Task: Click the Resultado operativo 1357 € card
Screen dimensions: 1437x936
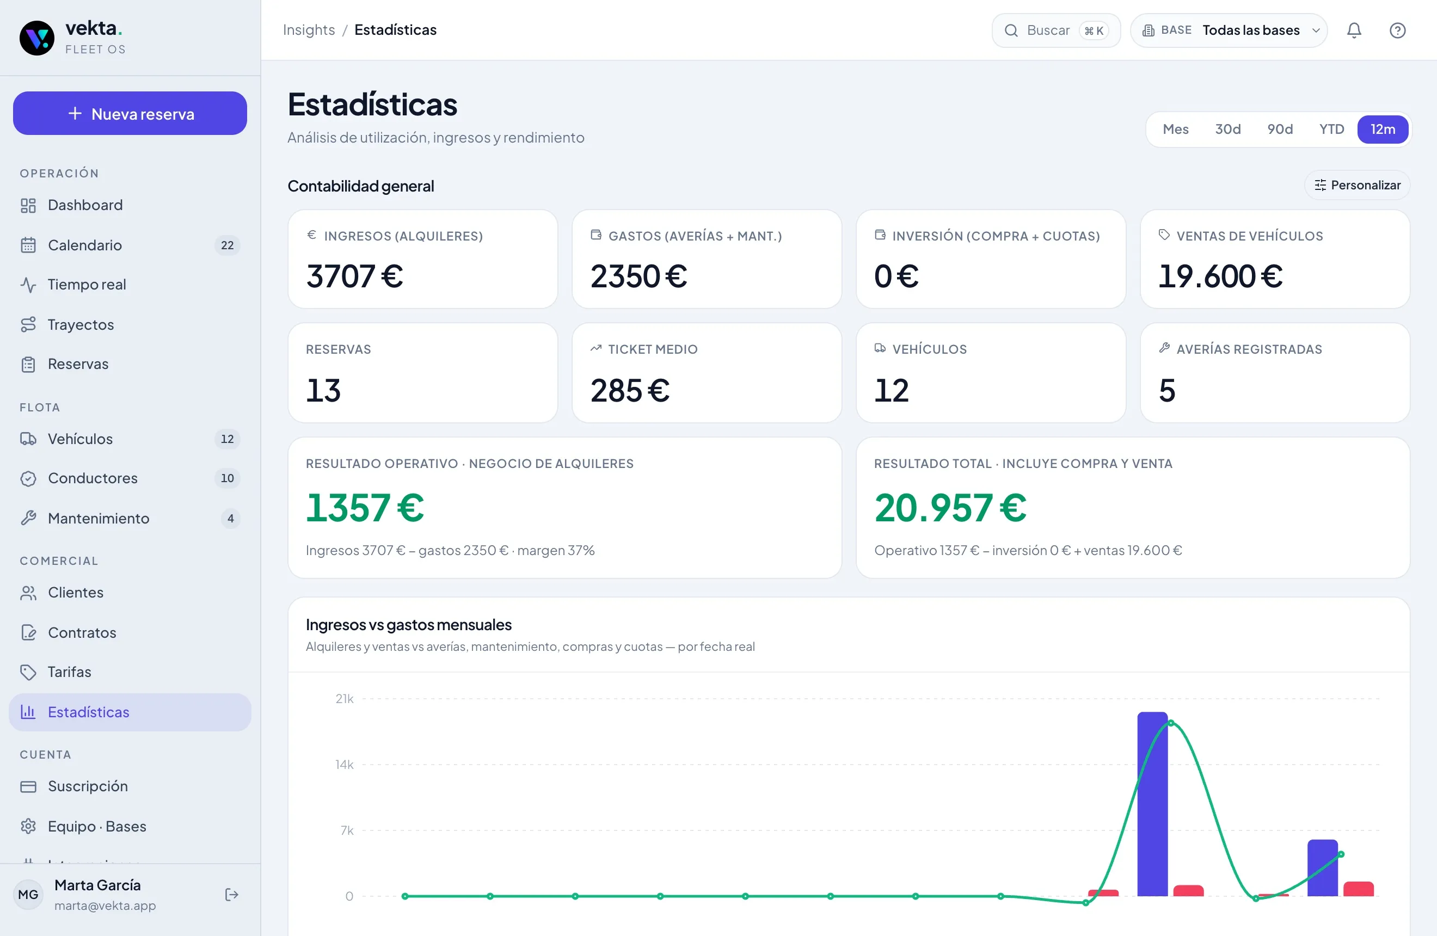Action: [564, 508]
